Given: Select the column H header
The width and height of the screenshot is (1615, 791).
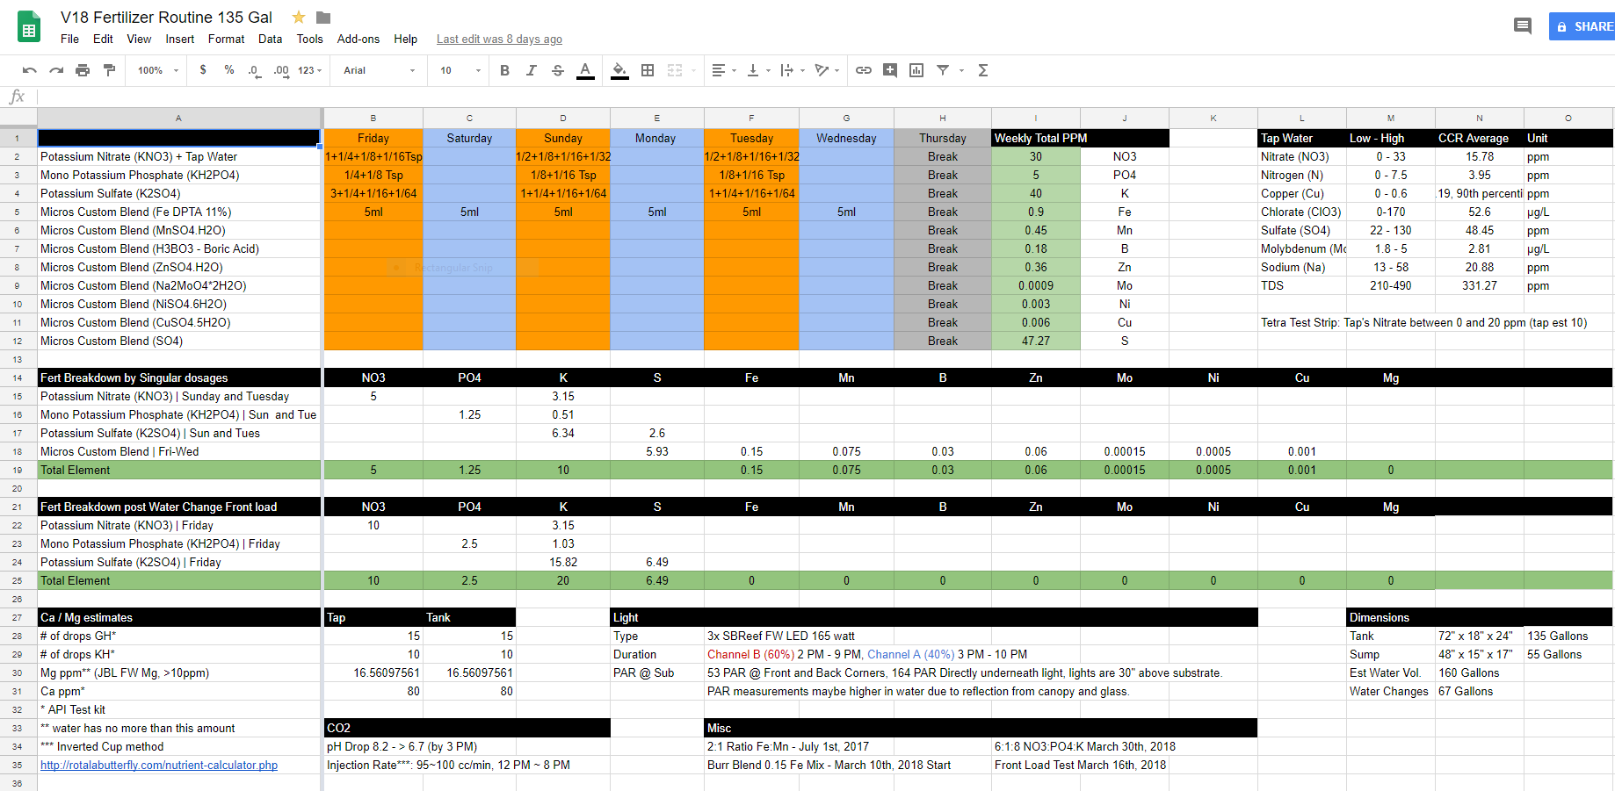Looking at the screenshot, I should (942, 118).
